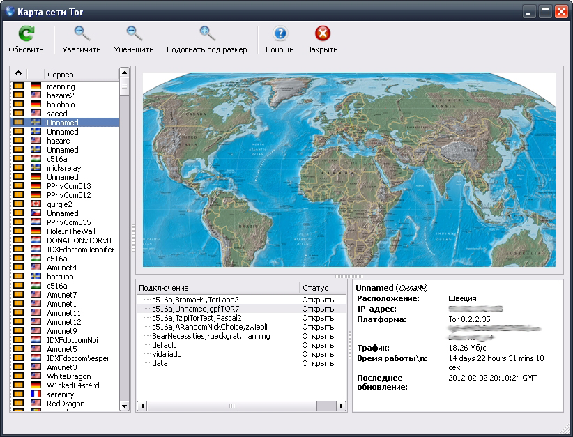Select circuit c516a,BramaH4,TorLand2

(x=195, y=300)
